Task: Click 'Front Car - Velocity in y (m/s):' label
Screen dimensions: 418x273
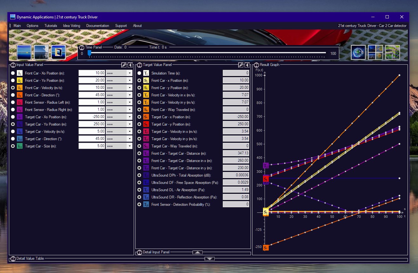Action: pos(173,102)
